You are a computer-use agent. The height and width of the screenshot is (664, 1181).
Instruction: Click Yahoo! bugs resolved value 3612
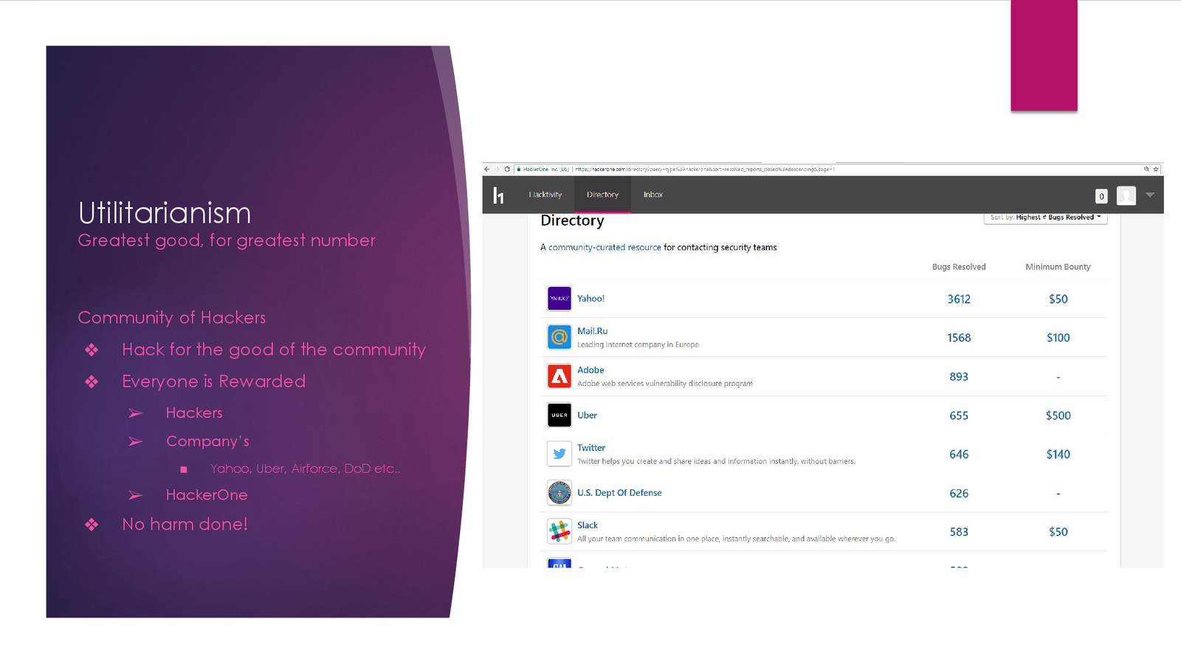pos(959,299)
